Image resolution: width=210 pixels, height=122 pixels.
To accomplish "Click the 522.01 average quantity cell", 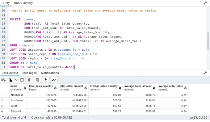I will [106, 95].
